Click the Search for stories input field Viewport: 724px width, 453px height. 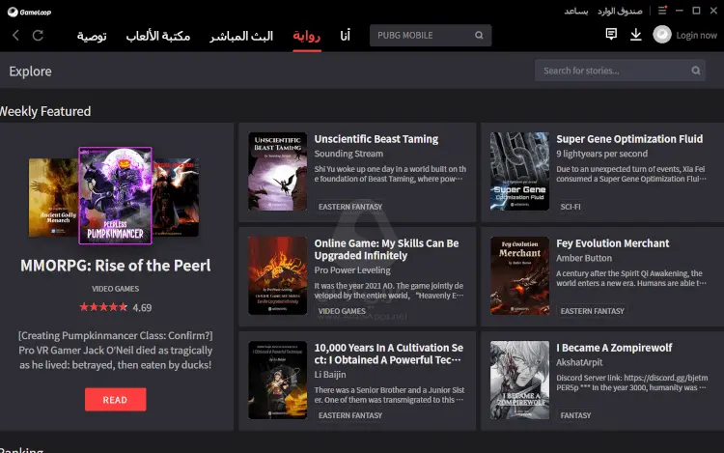613,71
